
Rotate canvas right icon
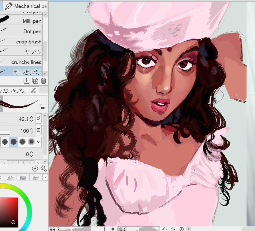[x=173, y=229]
